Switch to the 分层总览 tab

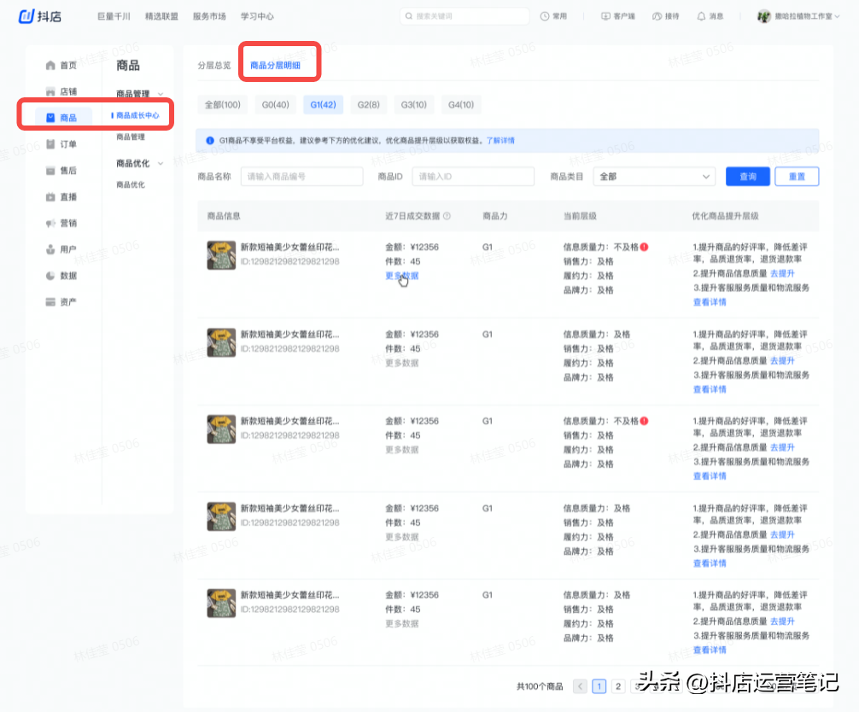click(213, 65)
